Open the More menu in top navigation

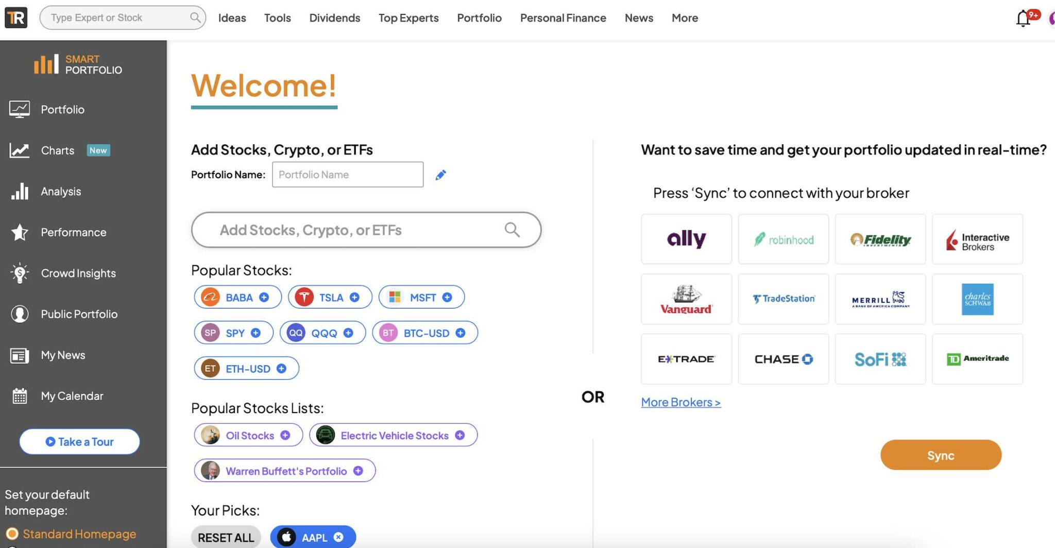[685, 18]
